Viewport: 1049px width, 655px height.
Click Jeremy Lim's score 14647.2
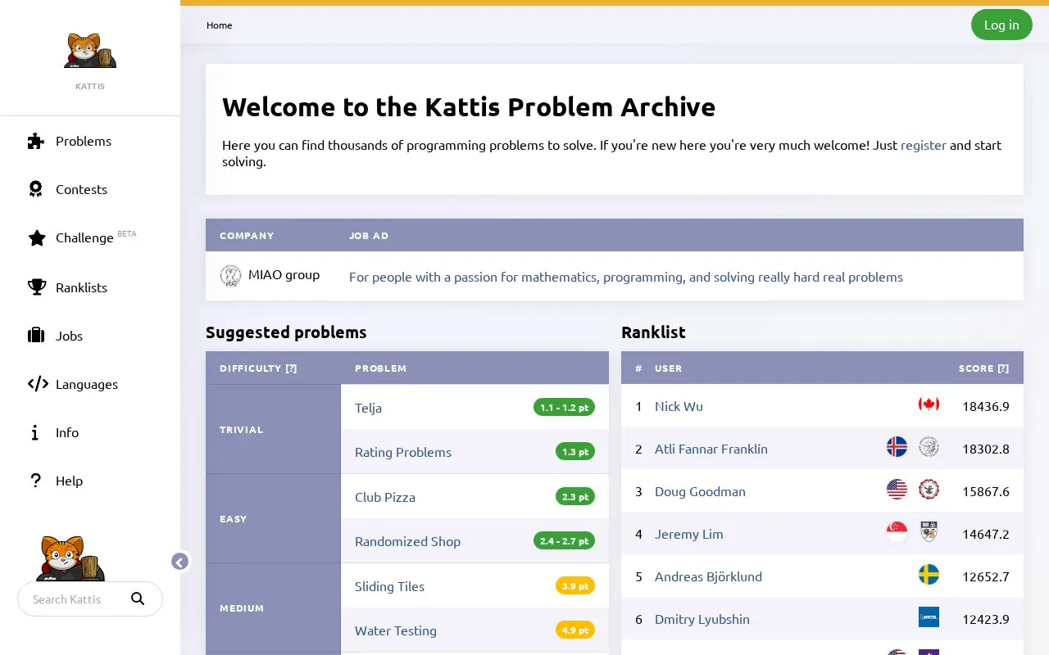click(x=986, y=534)
